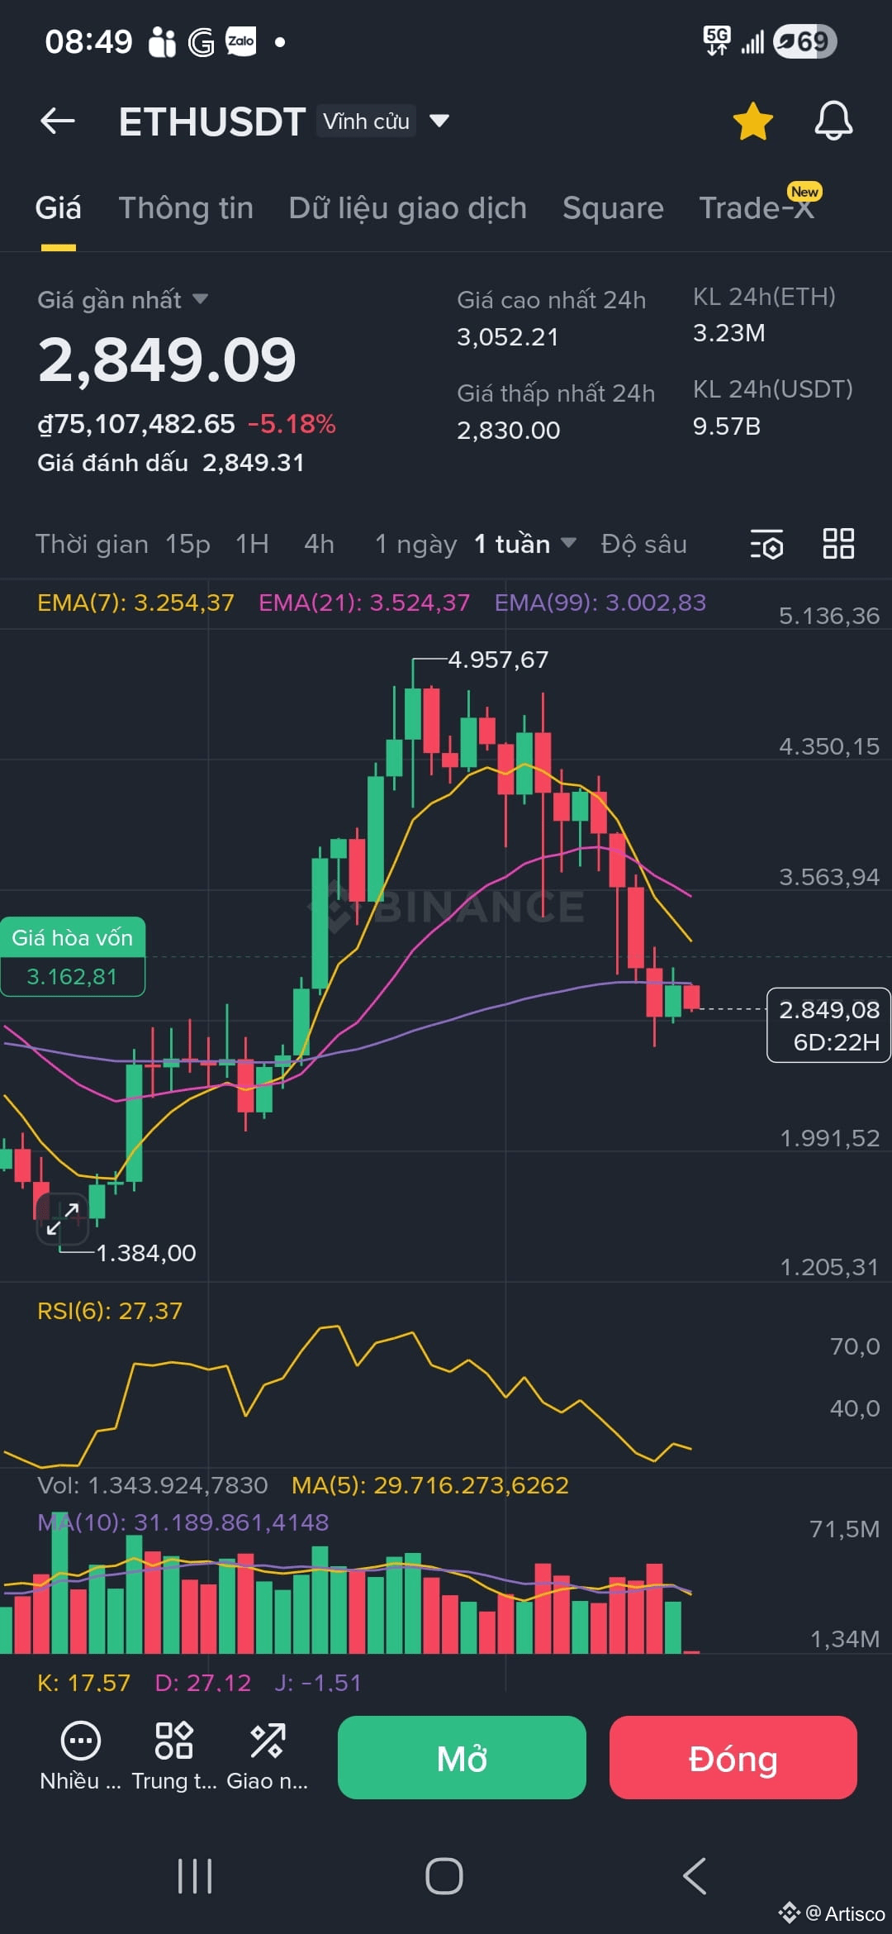This screenshot has height=1934, width=892.
Task: Select the 4h timeframe
Action: [x=319, y=544]
